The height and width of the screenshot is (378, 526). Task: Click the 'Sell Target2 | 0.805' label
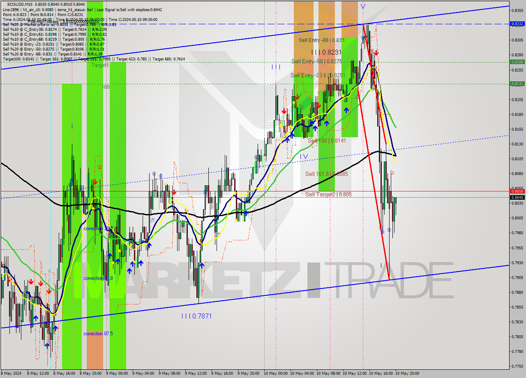click(x=328, y=194)
